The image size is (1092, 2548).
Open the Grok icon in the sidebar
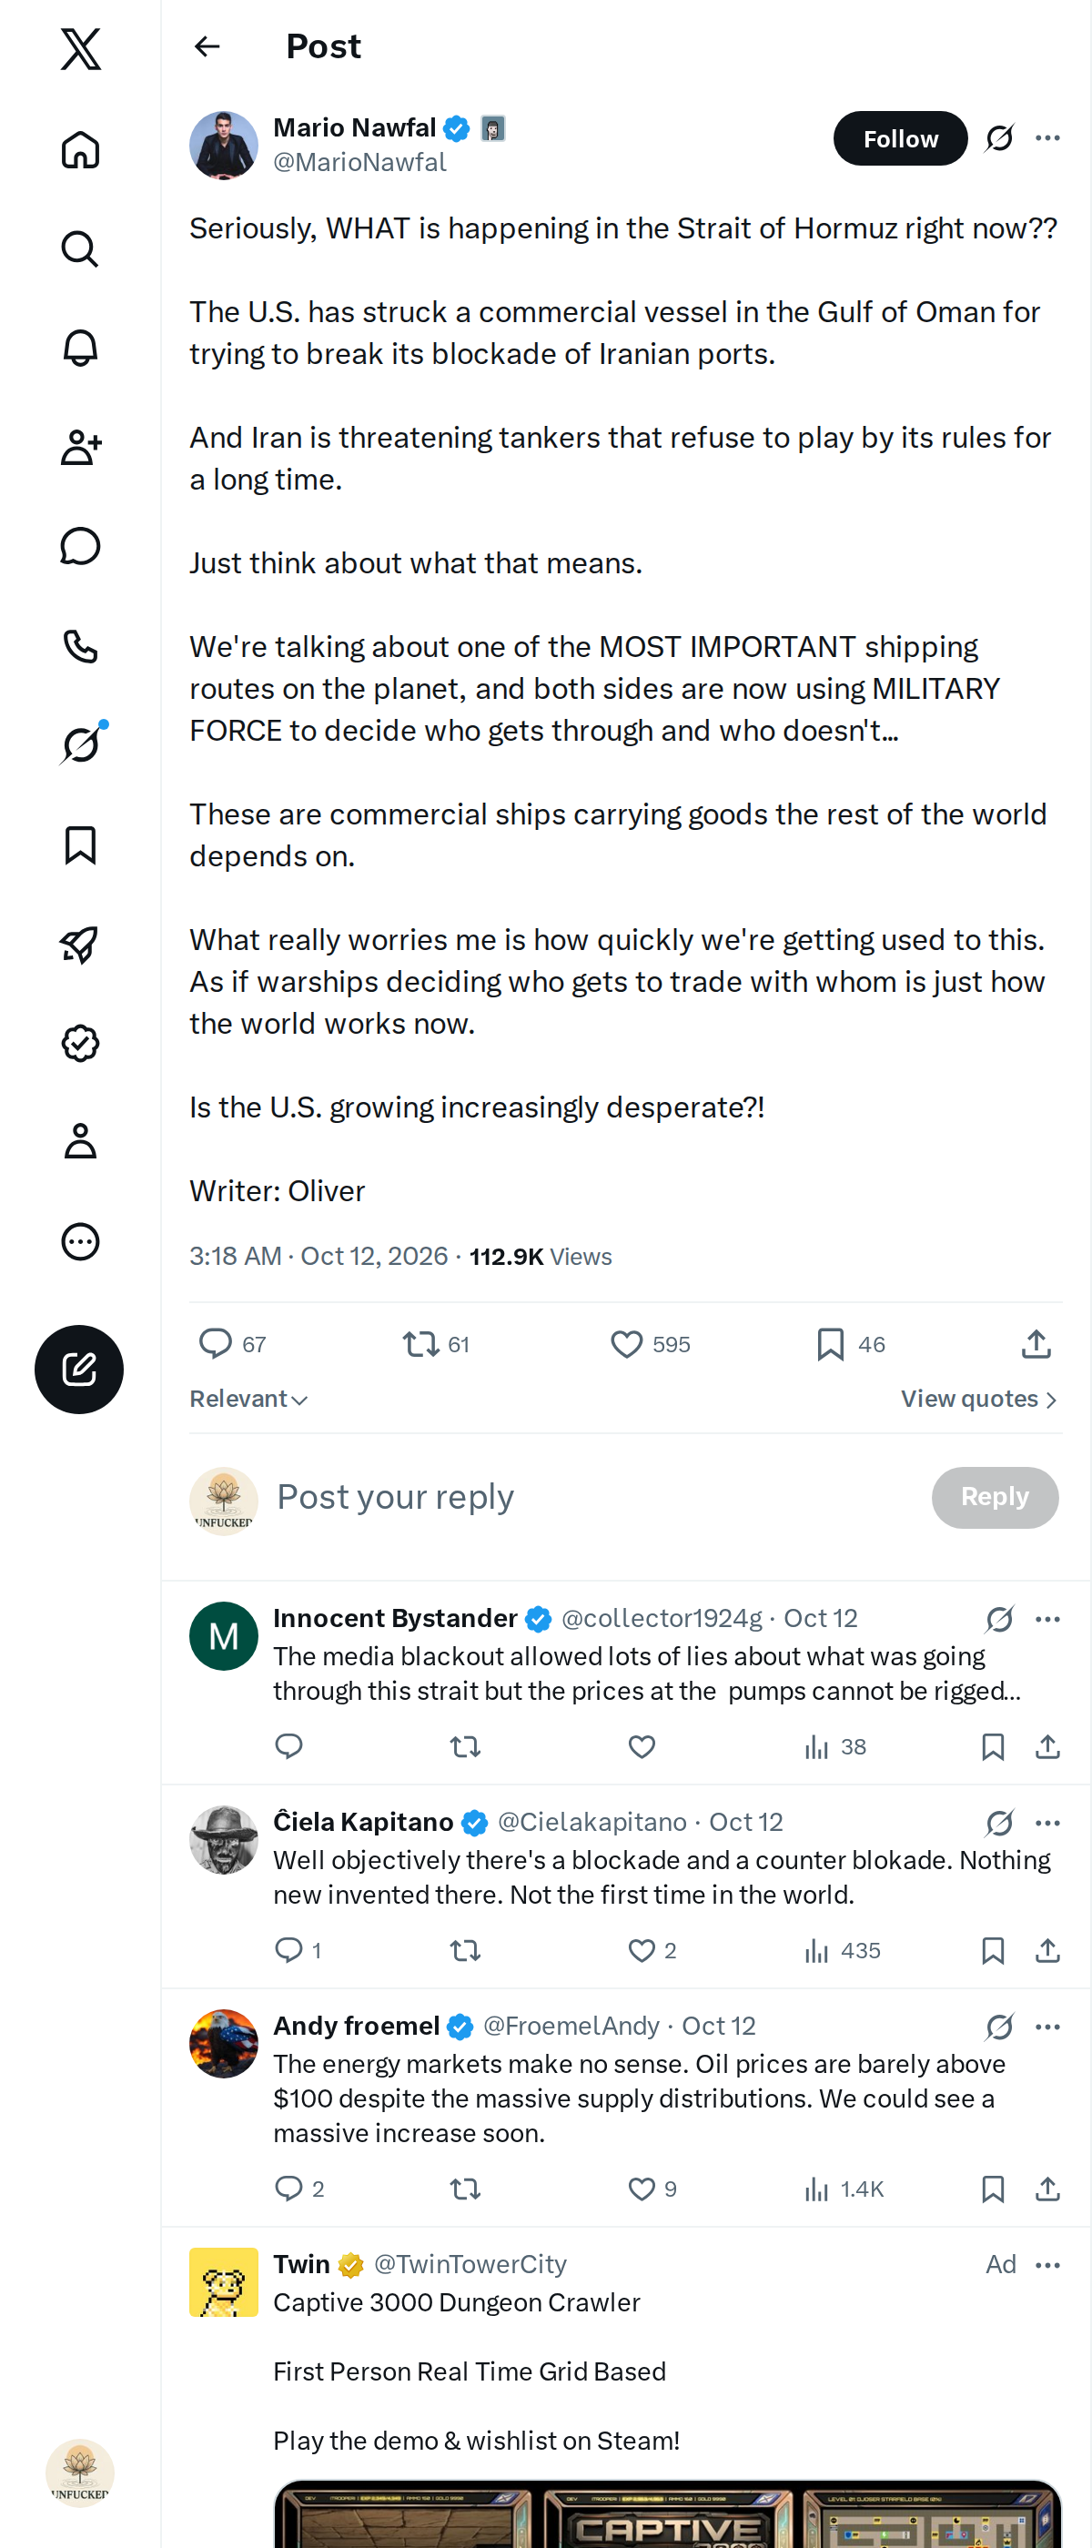coord(80,744)
